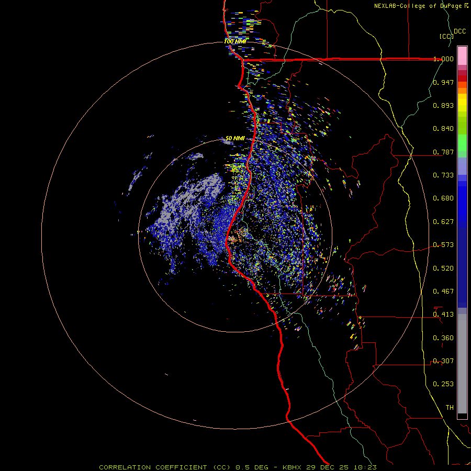Image resolution: width=471 pixels, height=471 pixels.
Task: Click the DCC product label above color bar
Action: (459, 31)
